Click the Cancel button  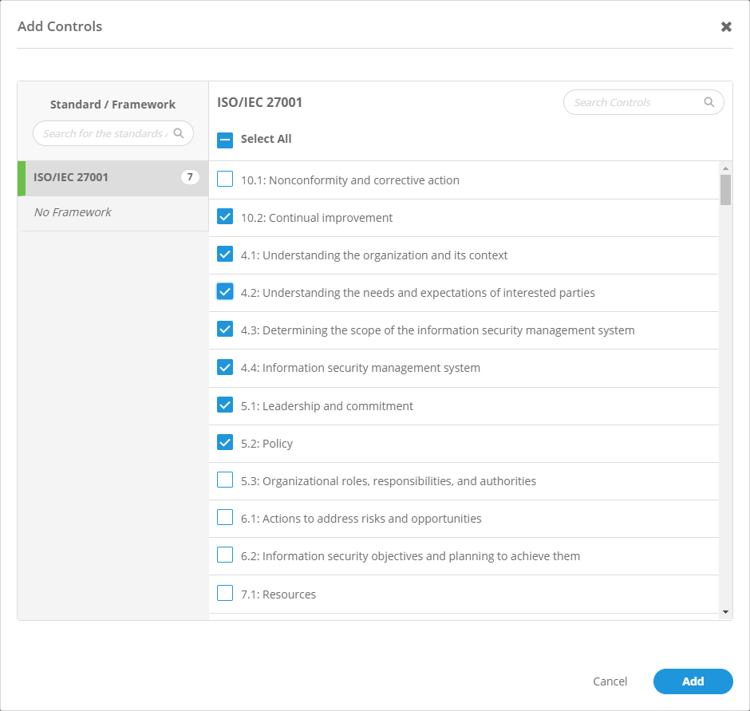click(x=610, y=681)
